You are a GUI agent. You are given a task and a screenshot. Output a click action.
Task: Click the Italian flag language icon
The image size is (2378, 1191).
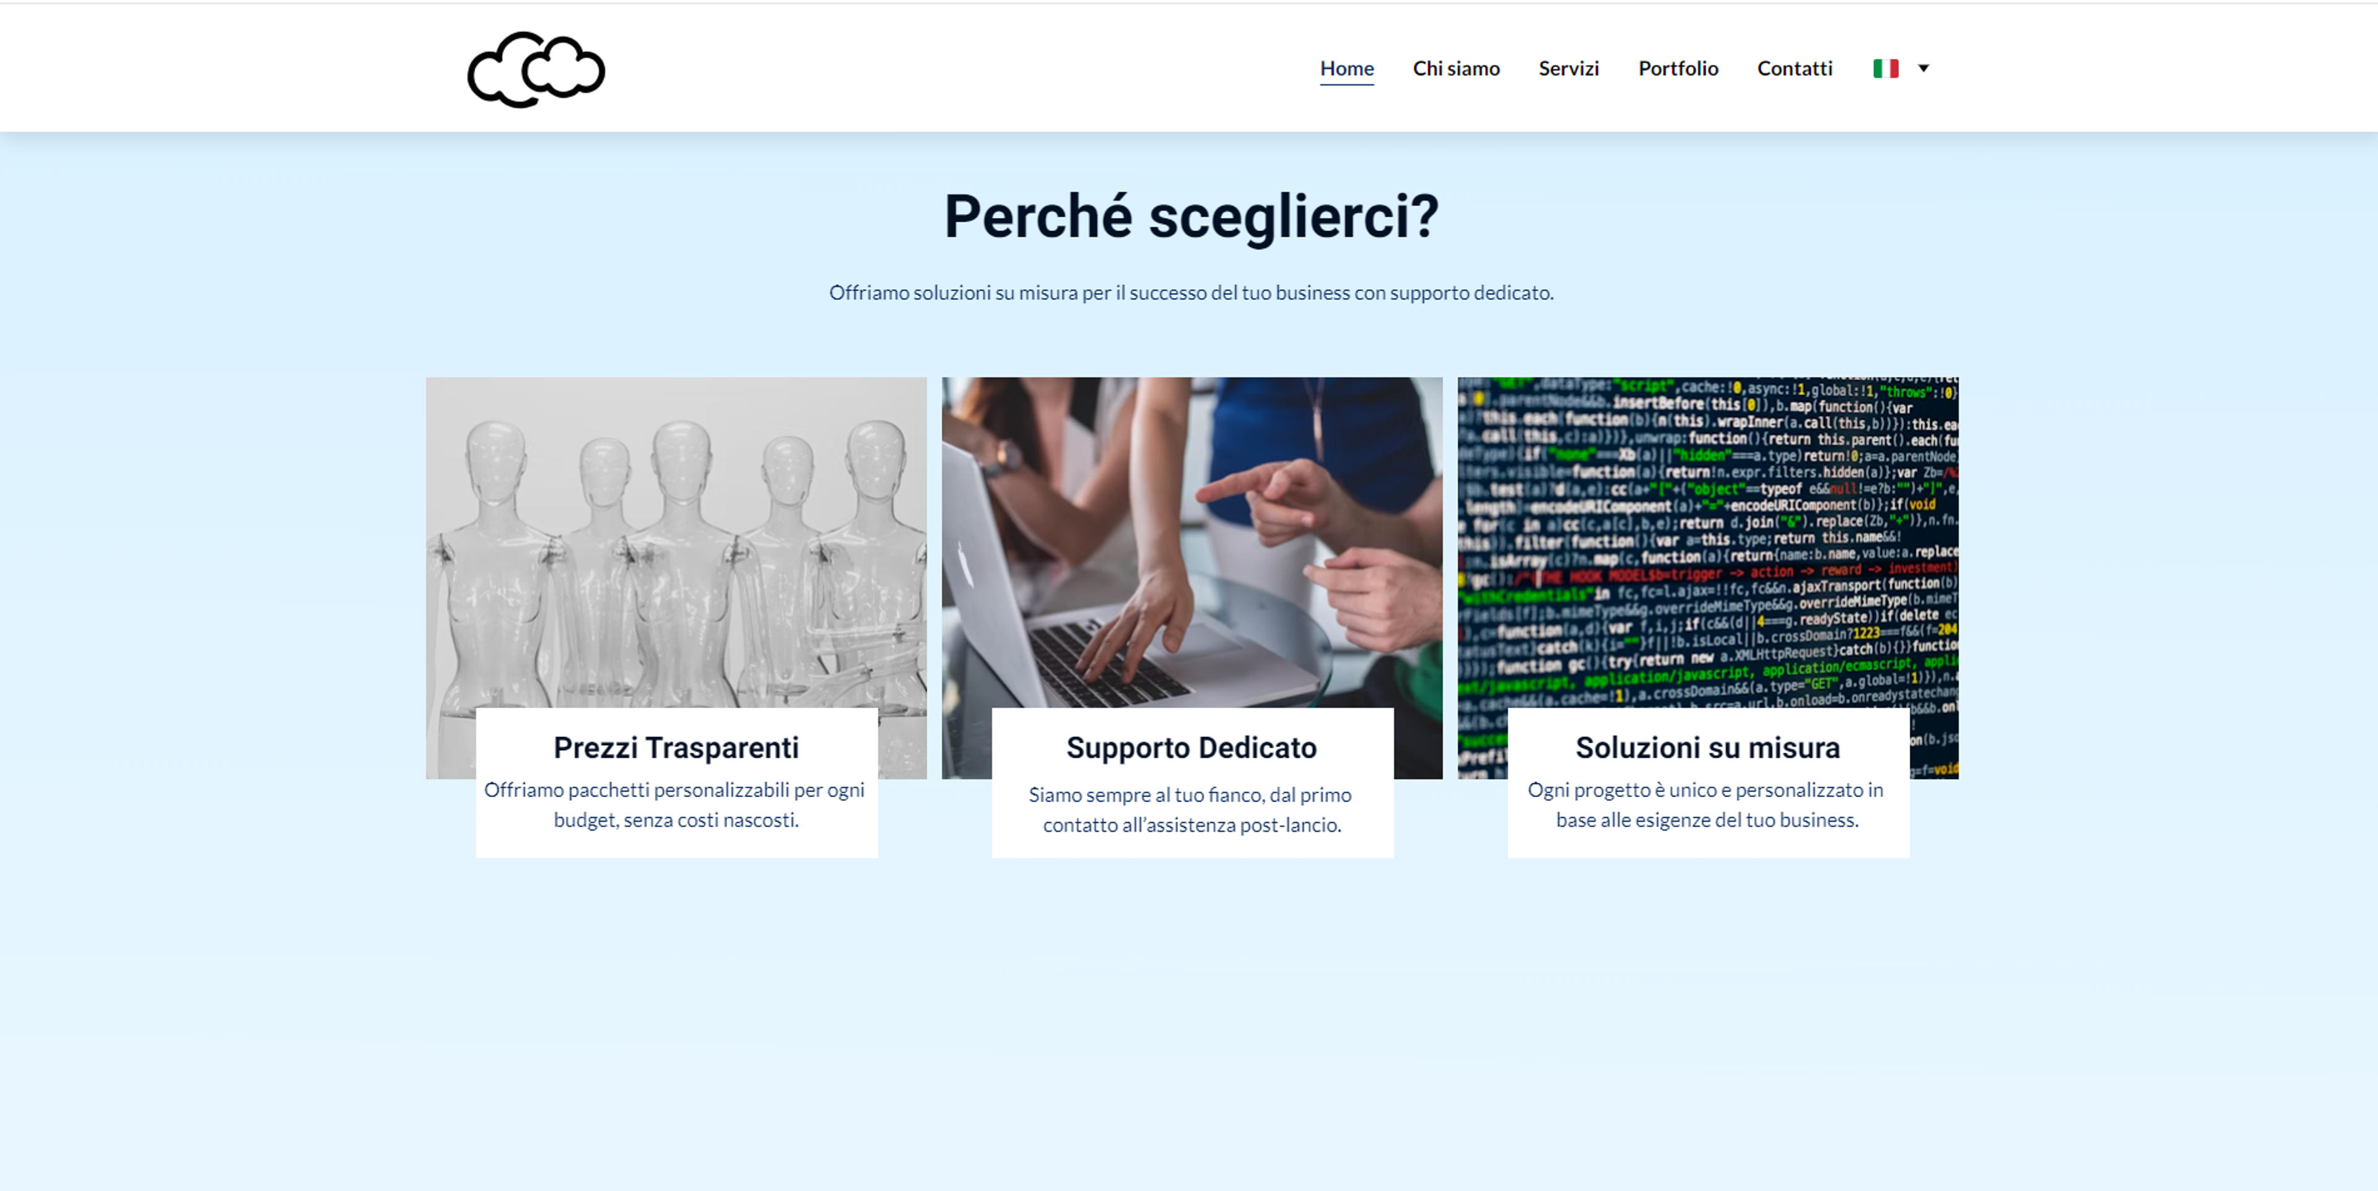tap(1885, 68)
